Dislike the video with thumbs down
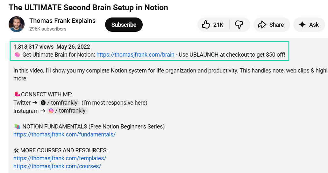This screenshot has width=328, height=173. point(239,25)
